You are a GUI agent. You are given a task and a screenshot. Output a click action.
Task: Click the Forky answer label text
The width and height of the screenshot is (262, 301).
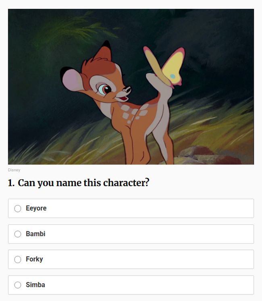(x=34, y=259)
